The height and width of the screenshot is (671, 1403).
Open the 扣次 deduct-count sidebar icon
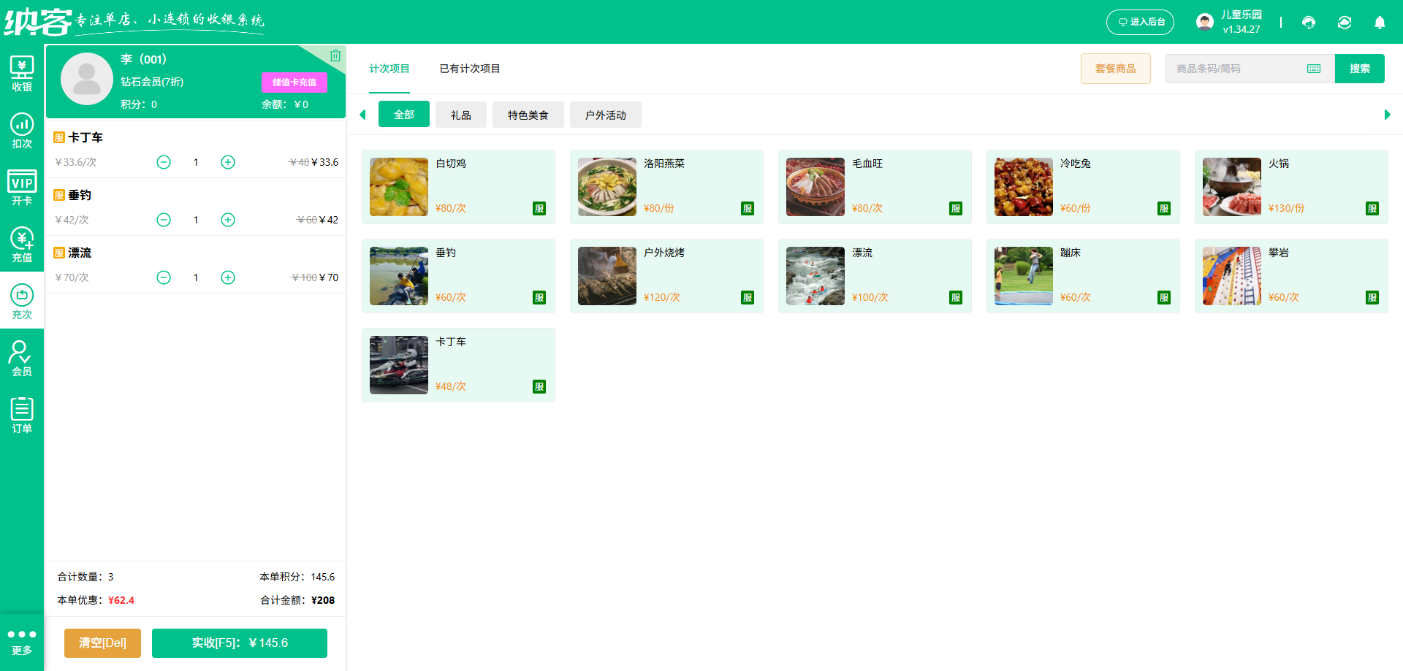click(22, 131)
